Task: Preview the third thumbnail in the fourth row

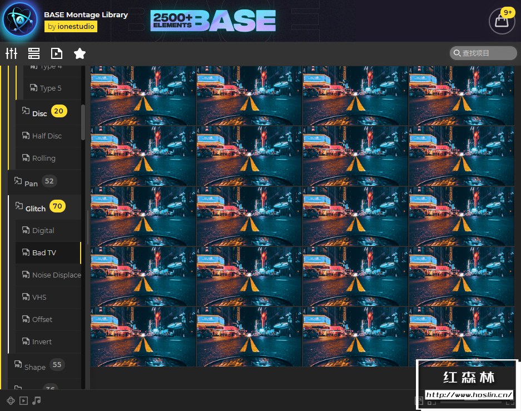Action: (x=355, y=276)
